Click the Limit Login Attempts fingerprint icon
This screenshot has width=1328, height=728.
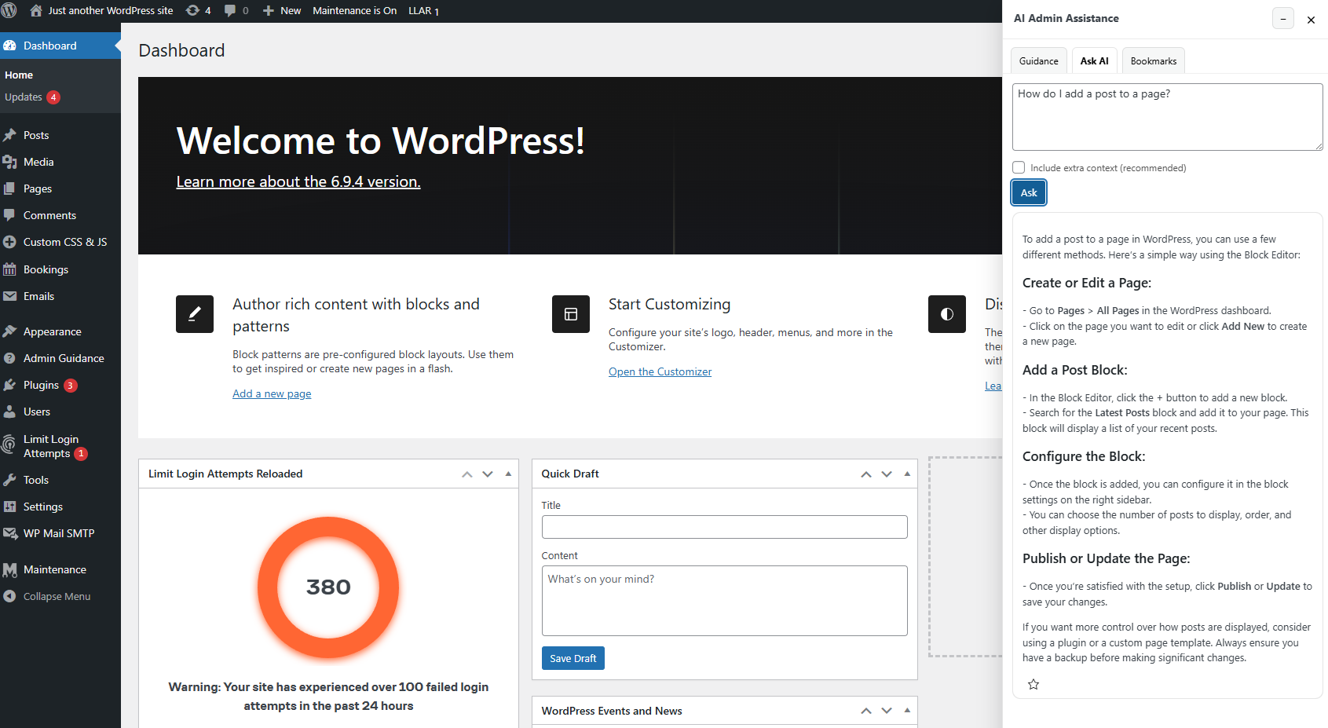9,445
